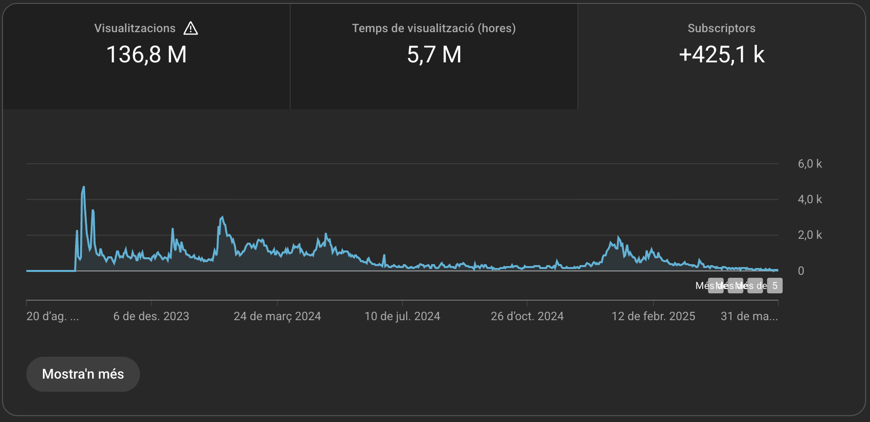Click the warning triangle beside Visualitzacions

[x=191, y=29]
